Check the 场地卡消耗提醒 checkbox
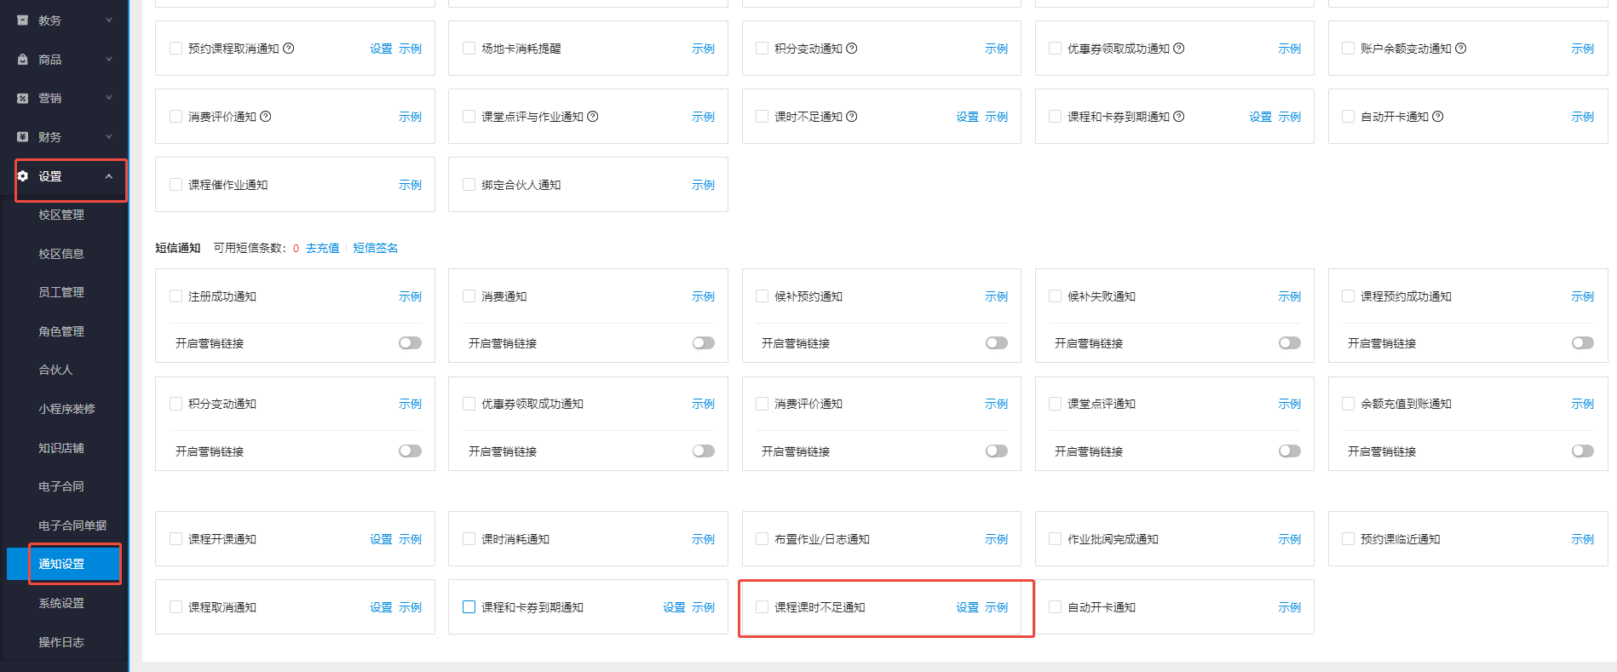The image size is (1617, 672). [469, 49]
